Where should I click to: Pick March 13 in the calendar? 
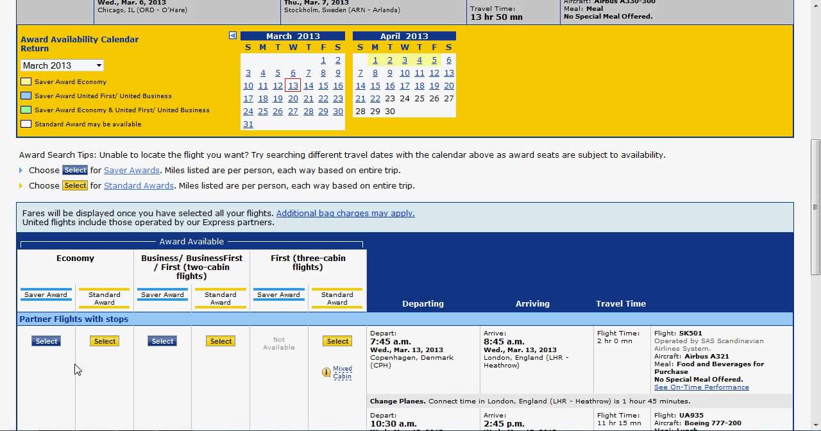click(x=293, y=85)
